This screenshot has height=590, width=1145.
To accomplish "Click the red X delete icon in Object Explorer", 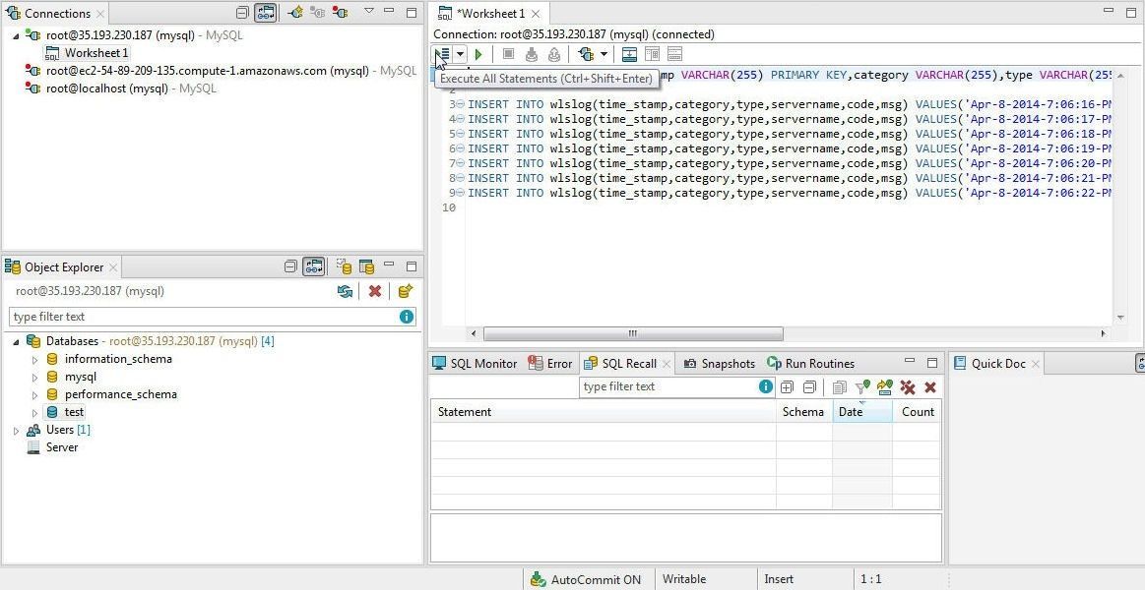I will [375, 291].
